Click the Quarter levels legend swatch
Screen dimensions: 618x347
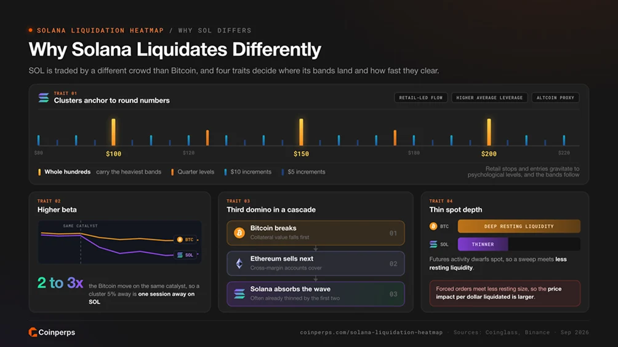(x=172, y=172)
